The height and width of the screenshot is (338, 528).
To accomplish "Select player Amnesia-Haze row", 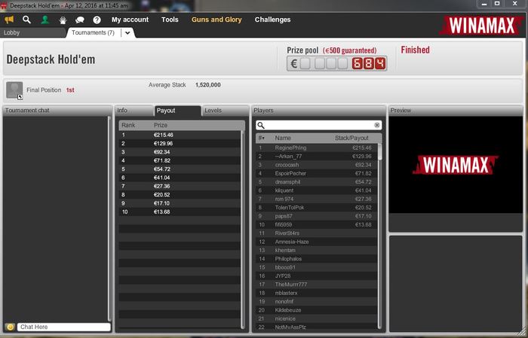I will [317, 242].
